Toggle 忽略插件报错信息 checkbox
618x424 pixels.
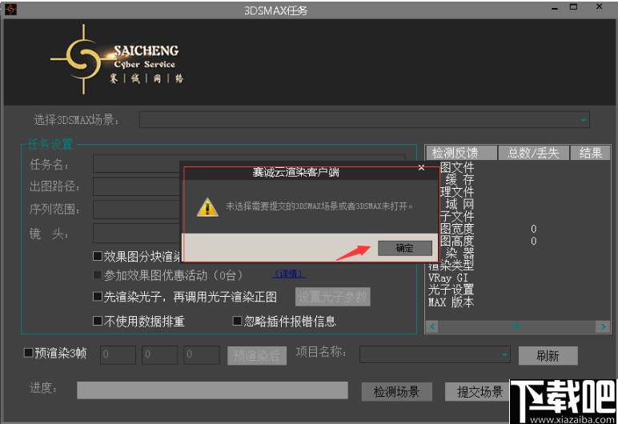click(237, 321)
